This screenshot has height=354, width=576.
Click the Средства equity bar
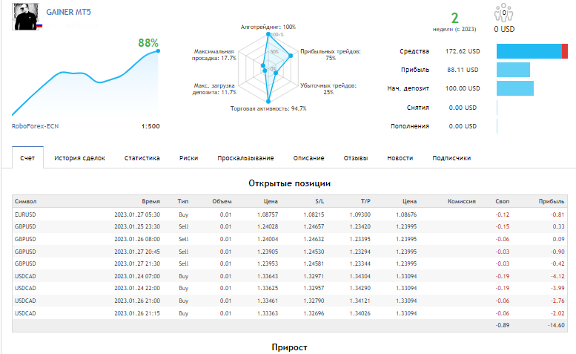(x=532, y=51)
